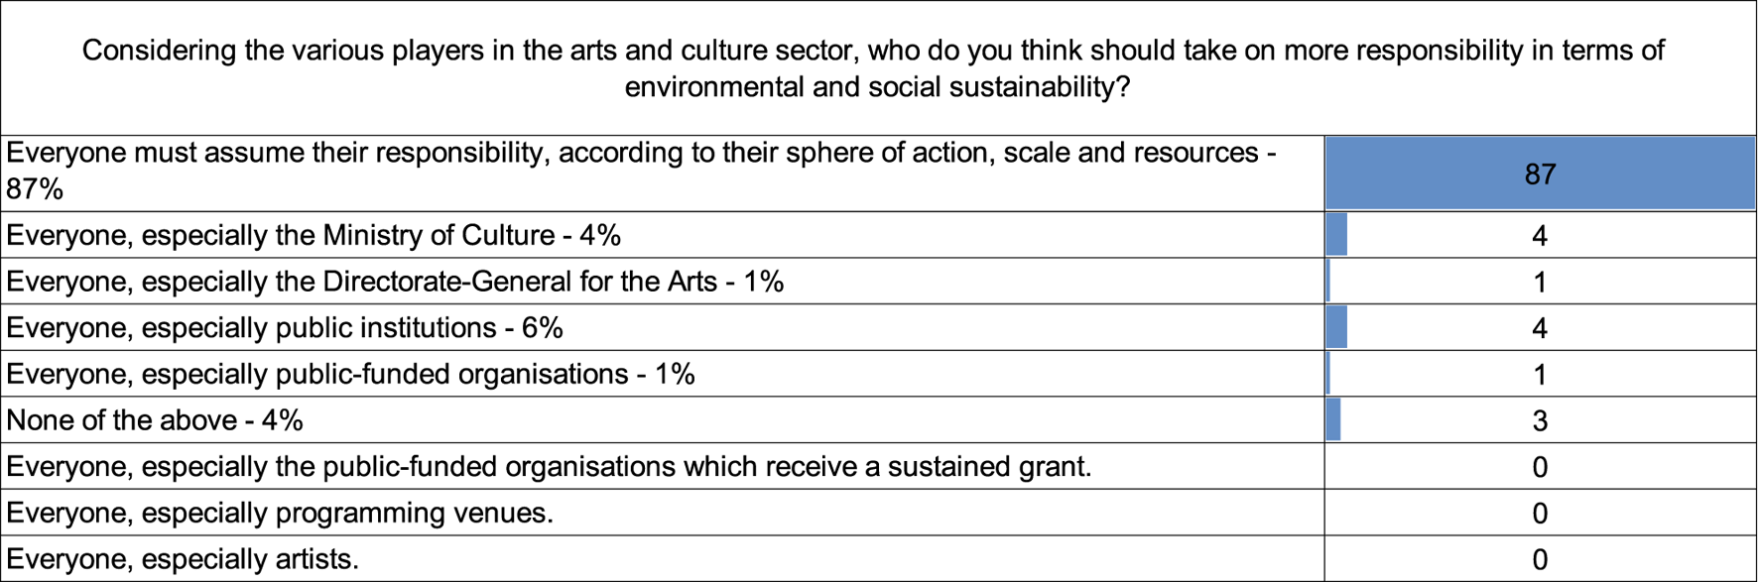Select the programming venues row label
Image resolution: width=1758 pixels, height=582 pixels.
(x=280, y=513)
